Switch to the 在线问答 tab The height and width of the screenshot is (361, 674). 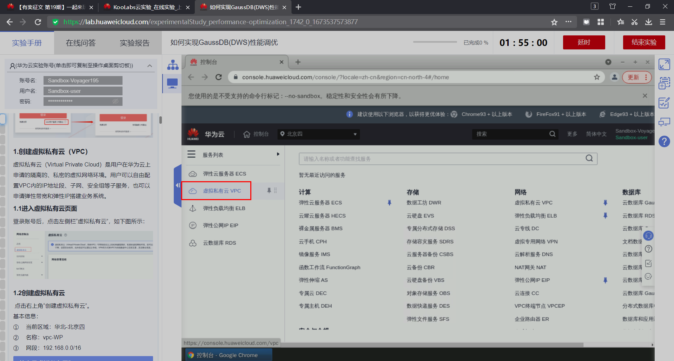coord(81,43)
